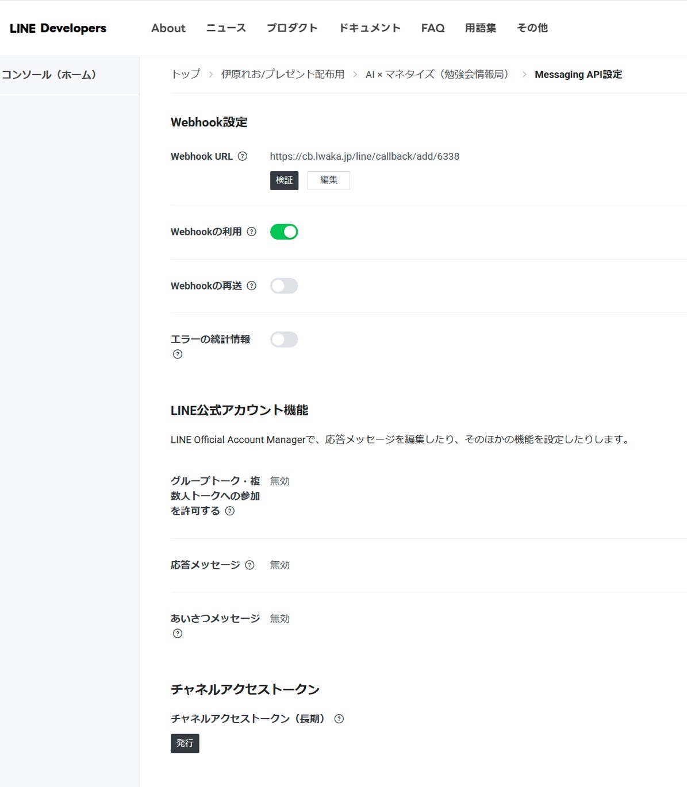The image size is (687, 787).
Task: Open the その他 navigation menu
Action: pyautogui.click(x=532, y=28)
